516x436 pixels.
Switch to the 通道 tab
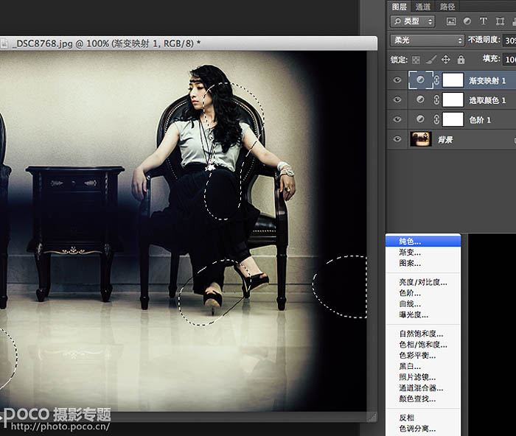[423, 4]
